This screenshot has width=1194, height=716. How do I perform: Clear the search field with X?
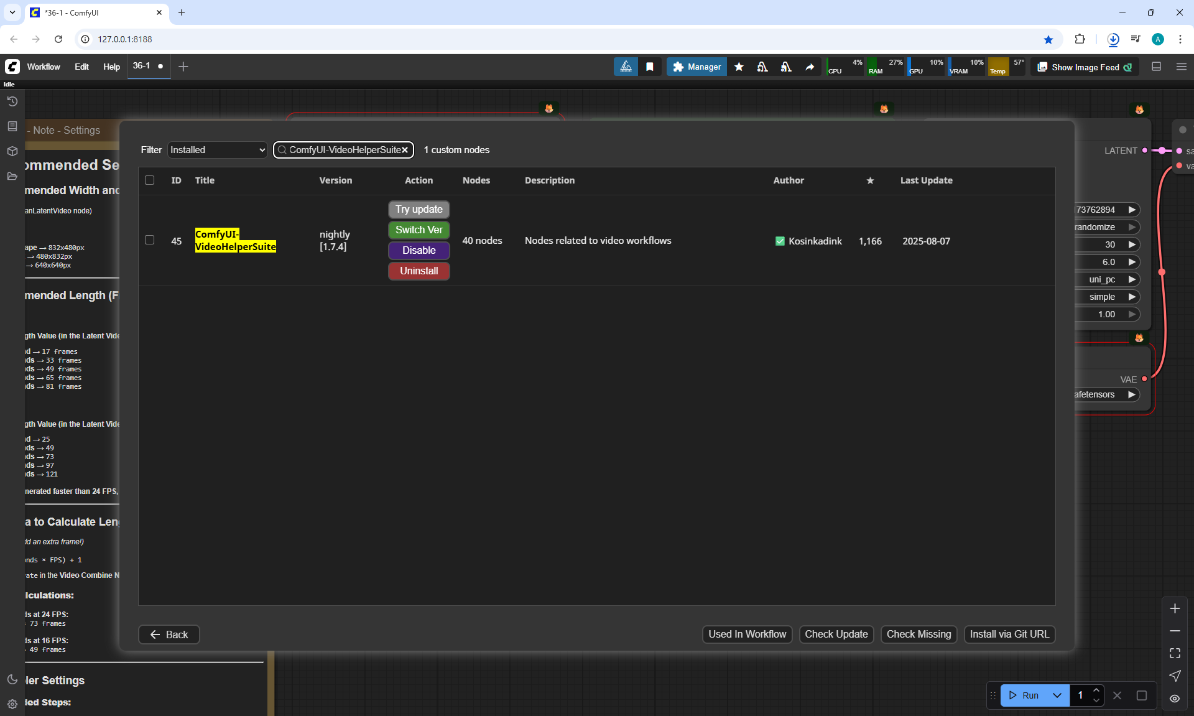tap(405, 150)
